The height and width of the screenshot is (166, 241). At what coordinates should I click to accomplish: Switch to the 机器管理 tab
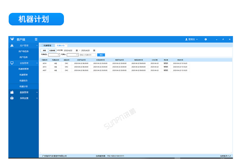point(47,46)
